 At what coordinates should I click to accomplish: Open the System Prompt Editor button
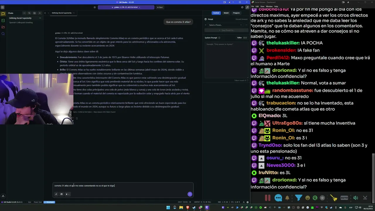pos(242,38)
